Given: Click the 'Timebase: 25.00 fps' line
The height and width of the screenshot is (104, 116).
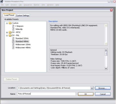Looking at the screenshot, I should (x=59, y=55).
